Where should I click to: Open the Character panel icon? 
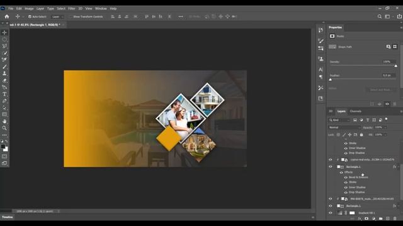[x=321, y=70]
